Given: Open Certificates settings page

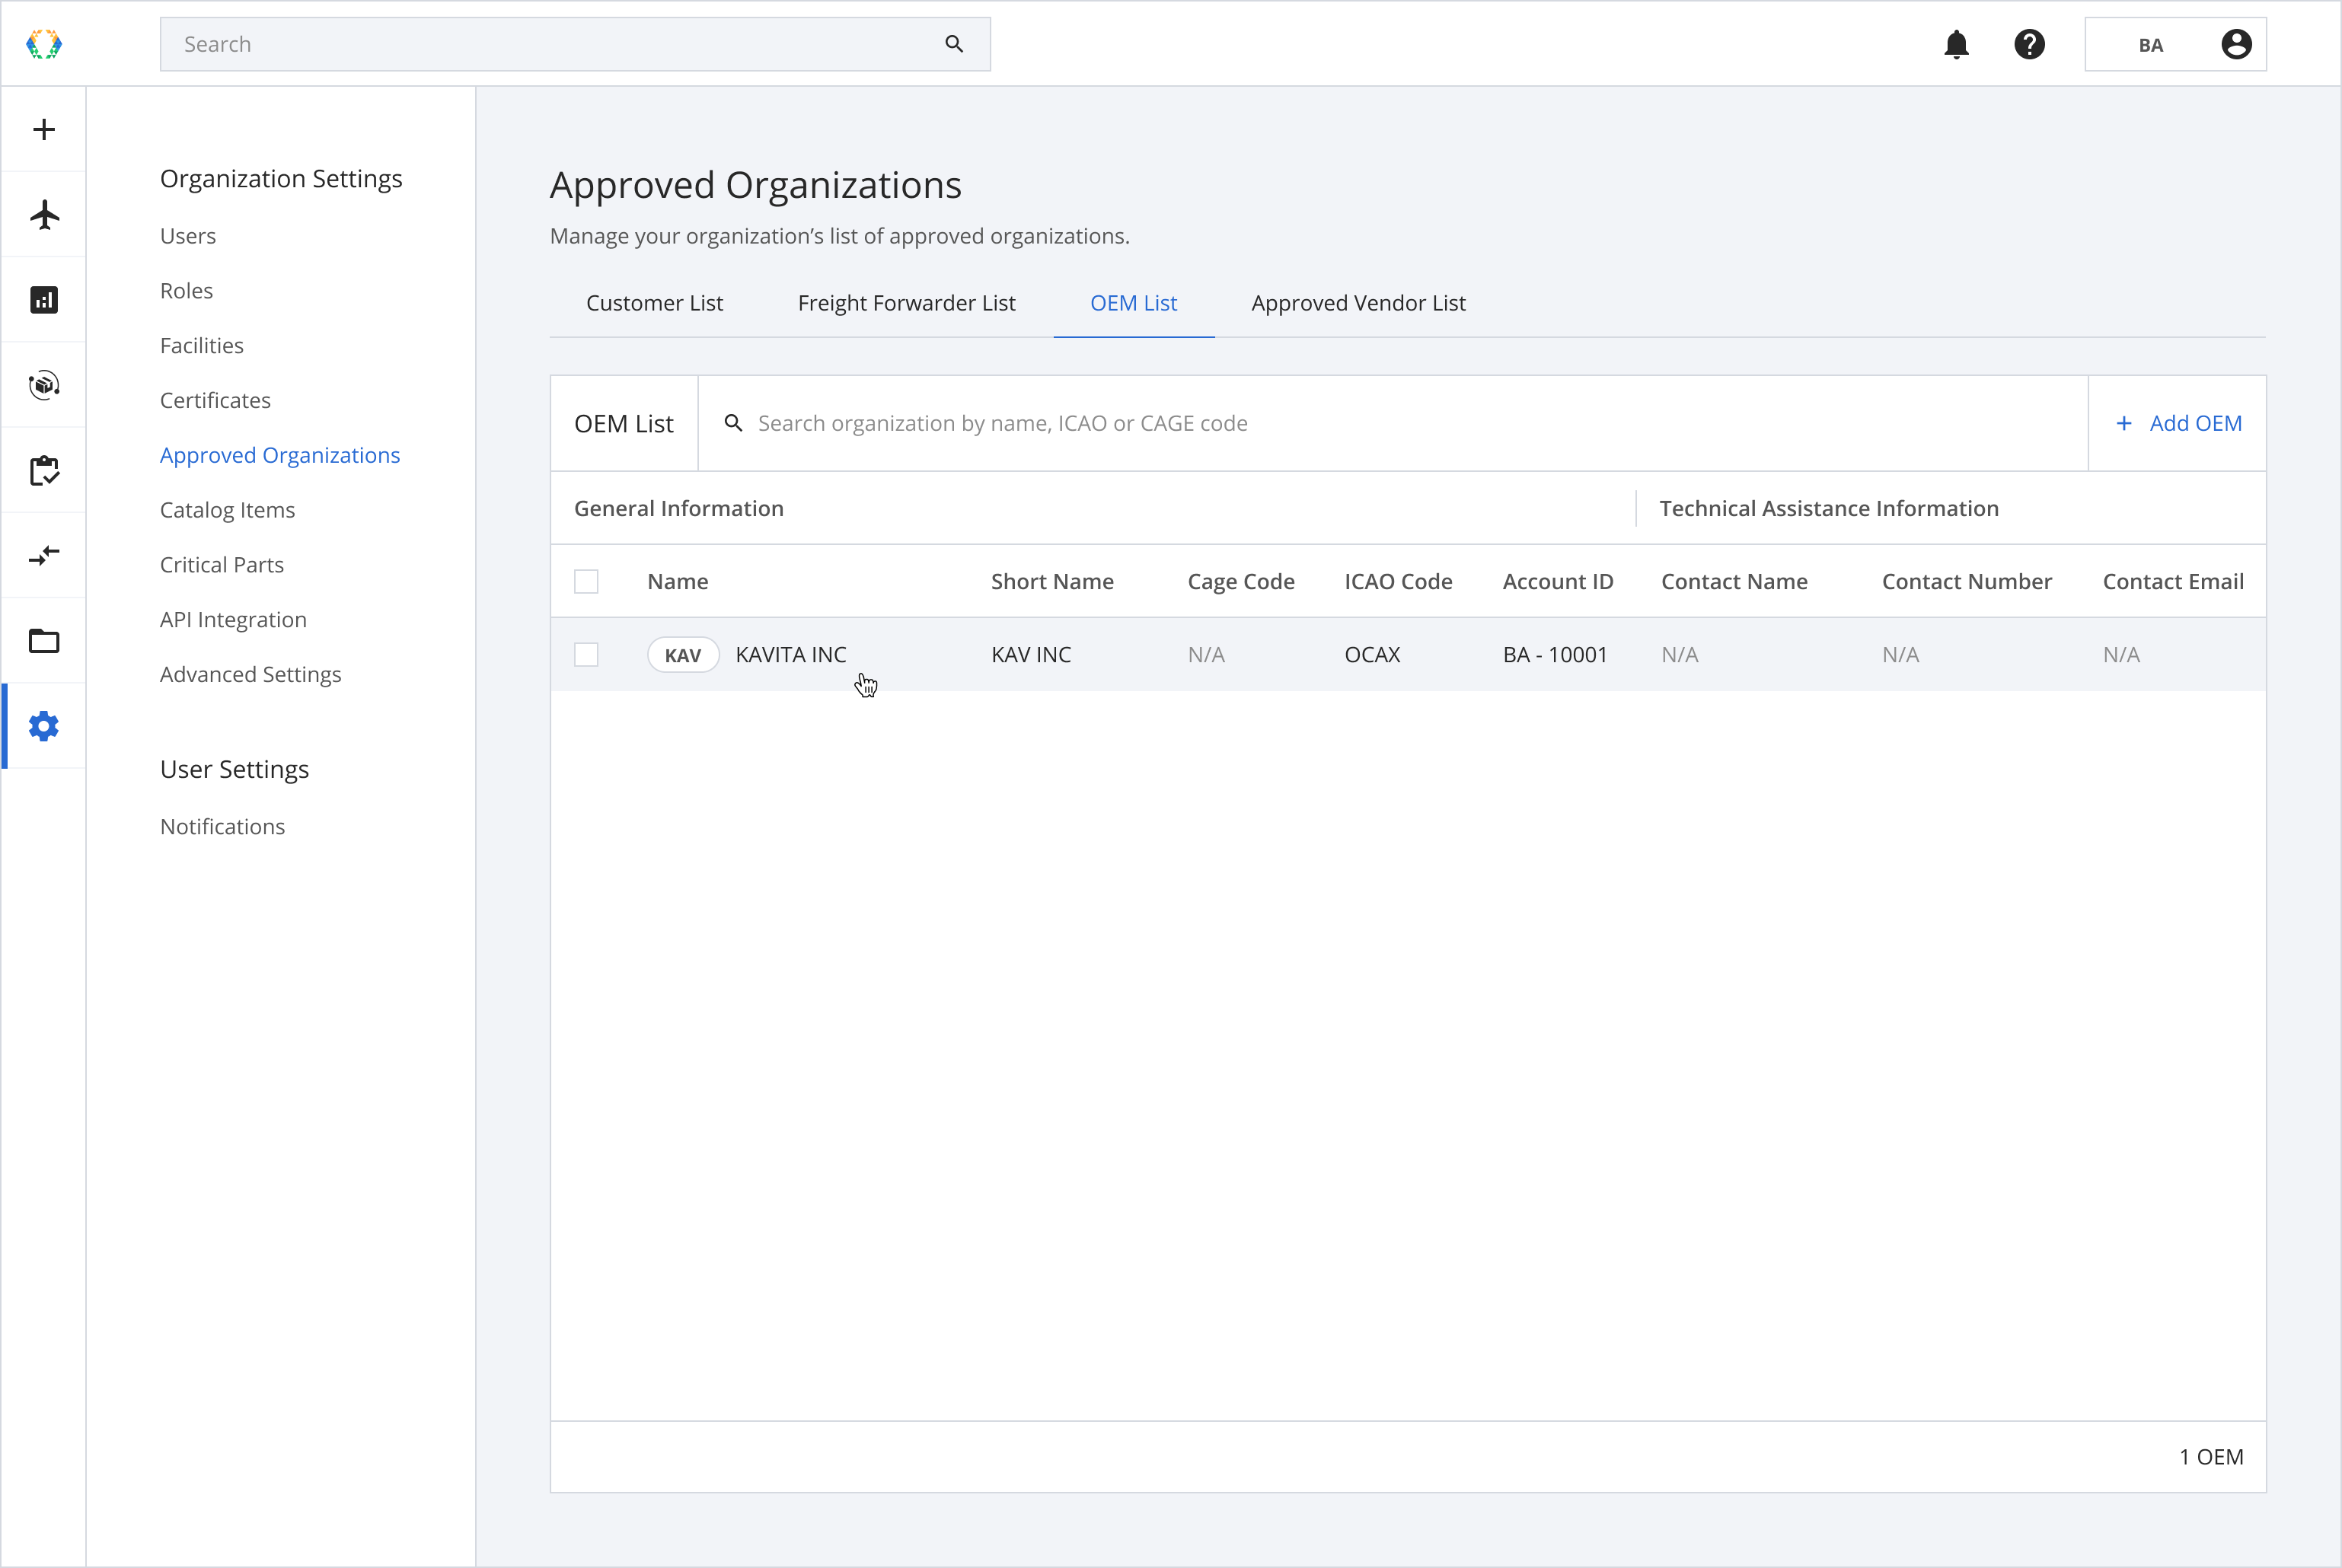Looking at the screenshot, I should (x=215, y=400).
